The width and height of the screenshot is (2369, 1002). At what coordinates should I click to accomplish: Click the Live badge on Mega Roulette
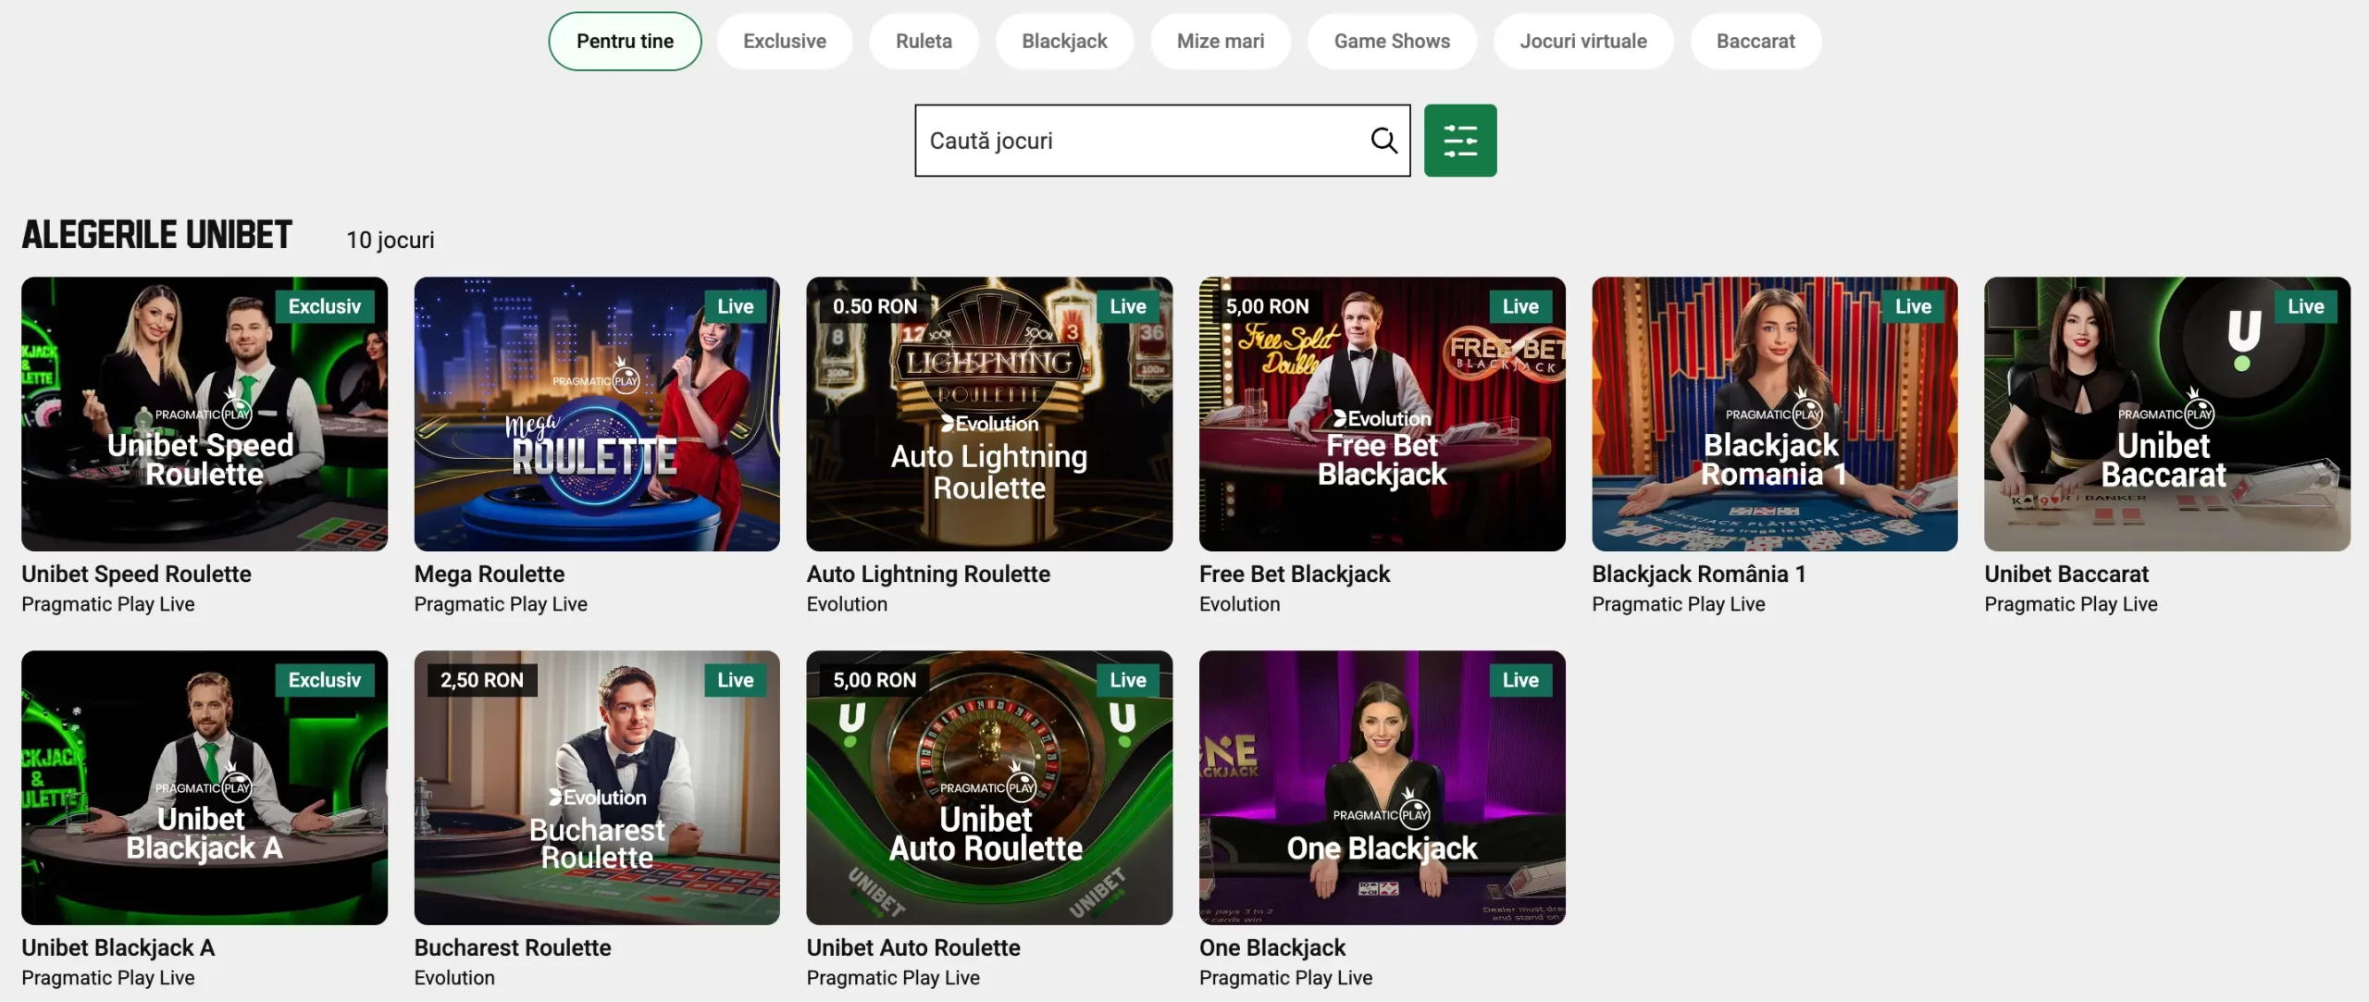pos(736,306)
